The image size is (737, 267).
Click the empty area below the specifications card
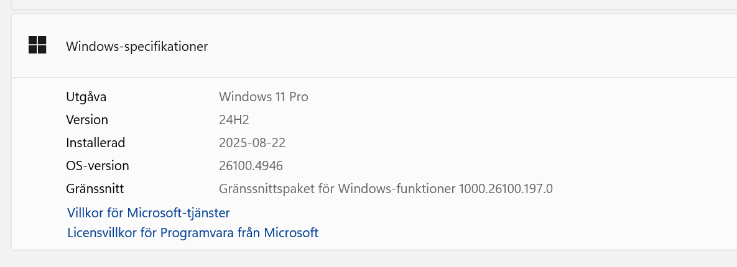click(374, 259)
